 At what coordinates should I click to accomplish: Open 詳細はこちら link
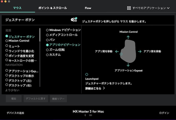click(x=93, y=88)
